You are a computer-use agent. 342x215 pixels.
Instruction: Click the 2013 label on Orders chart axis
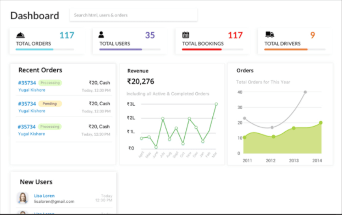click(x=294, y=161)
